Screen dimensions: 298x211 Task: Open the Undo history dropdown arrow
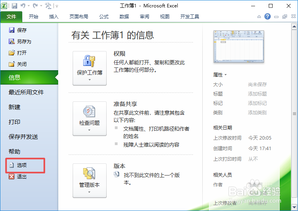click(x=29, y=6)
